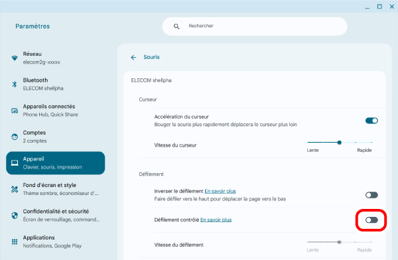Viewport: 398px width, 260px height.
Task: Click the Vitesse du curseur slider handle
Action: point(340,143)
